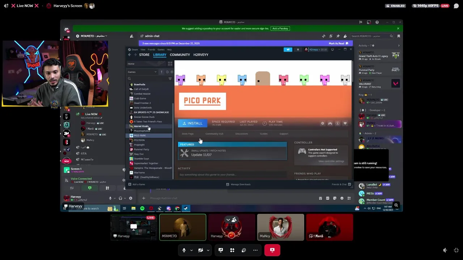Dismiss the green passkey suggestion banner
The height and width of the screenshot is (260, 463).
point(398,29)
